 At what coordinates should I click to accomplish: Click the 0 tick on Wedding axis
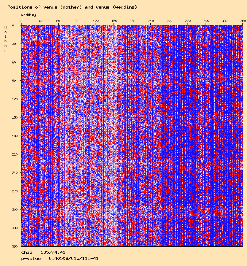point(21,21)
